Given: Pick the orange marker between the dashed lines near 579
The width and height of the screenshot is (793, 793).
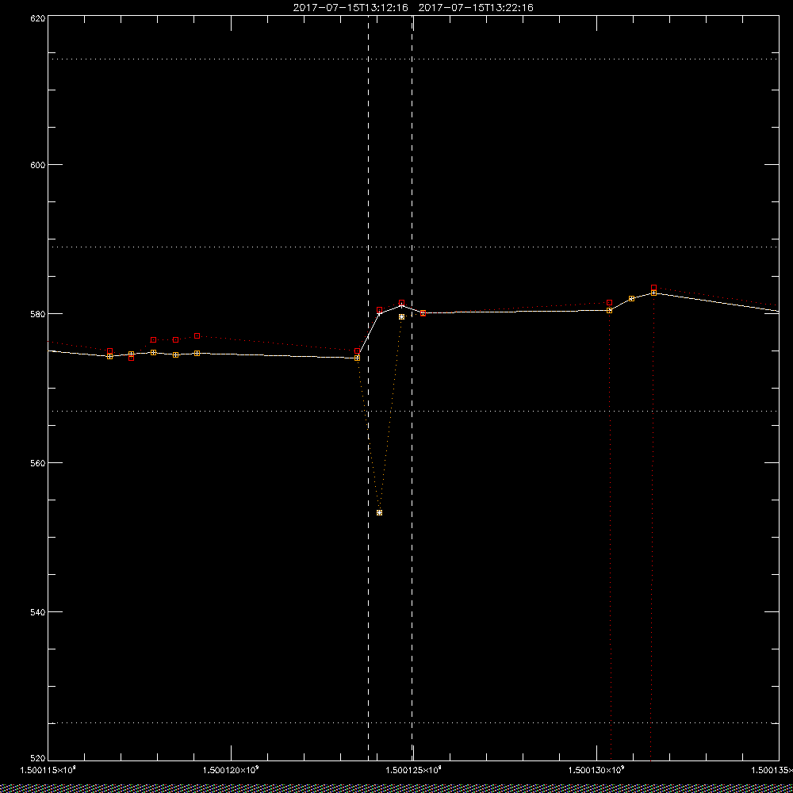Looking at the screenshot, I should [401, 317].
